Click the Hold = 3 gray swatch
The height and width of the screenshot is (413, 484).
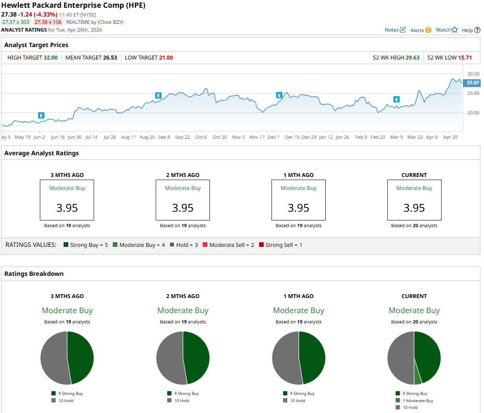coord(173,245)
